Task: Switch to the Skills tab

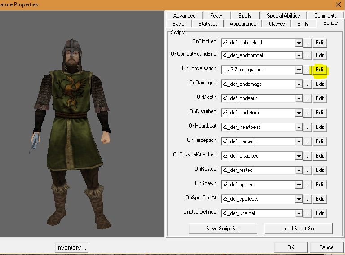Action: click(303, 24)
